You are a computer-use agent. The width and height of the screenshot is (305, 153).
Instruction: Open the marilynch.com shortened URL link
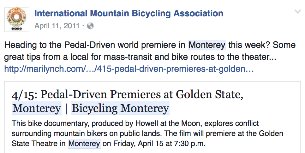tap(129, 68)
